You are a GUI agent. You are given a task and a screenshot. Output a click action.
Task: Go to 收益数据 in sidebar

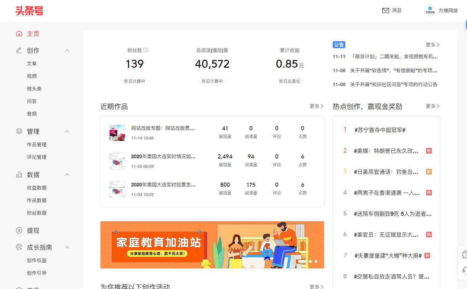[x=37, y=188]
